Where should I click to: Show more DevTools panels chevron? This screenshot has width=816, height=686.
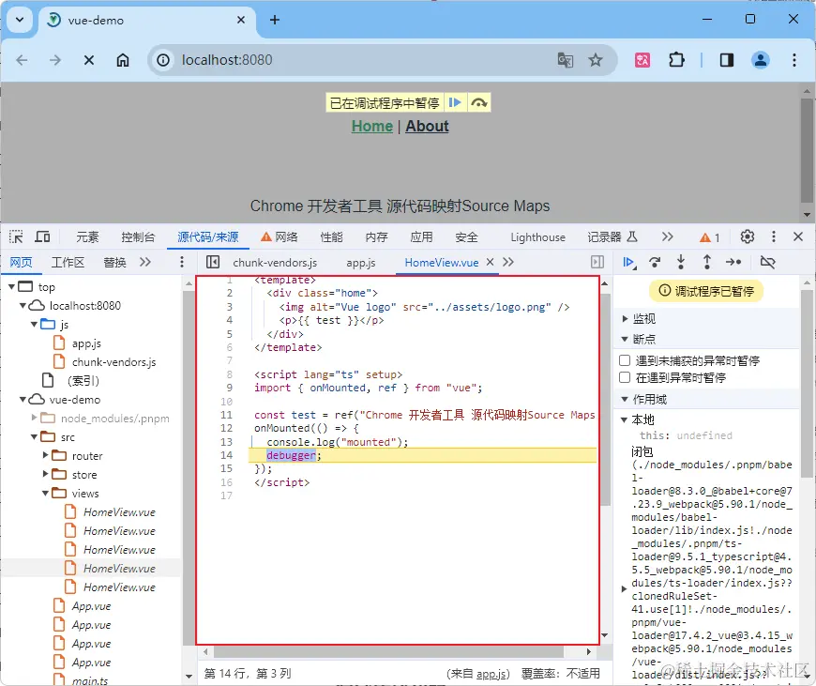click(667, 237)
